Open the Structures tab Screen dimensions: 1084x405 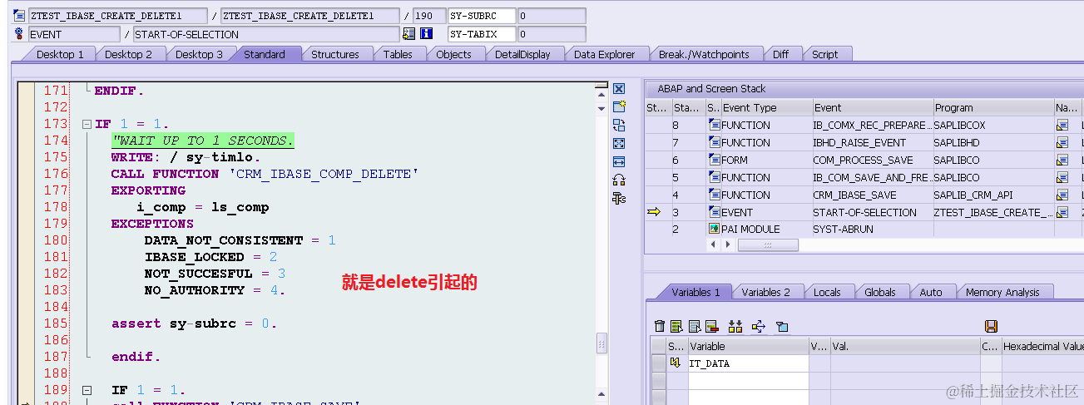click(335, 55)
